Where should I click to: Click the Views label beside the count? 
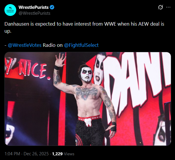click(69, 154)
